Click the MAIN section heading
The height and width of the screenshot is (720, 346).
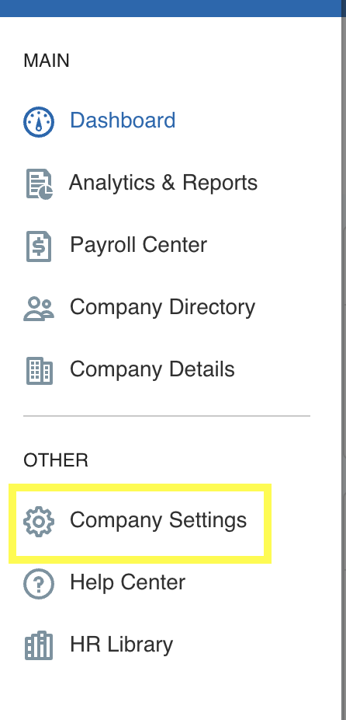(47, 61)
